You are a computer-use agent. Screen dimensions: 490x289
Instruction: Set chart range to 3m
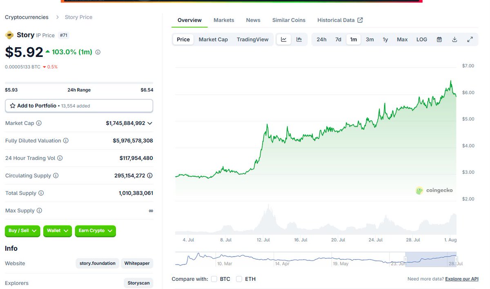pos(370,39)
